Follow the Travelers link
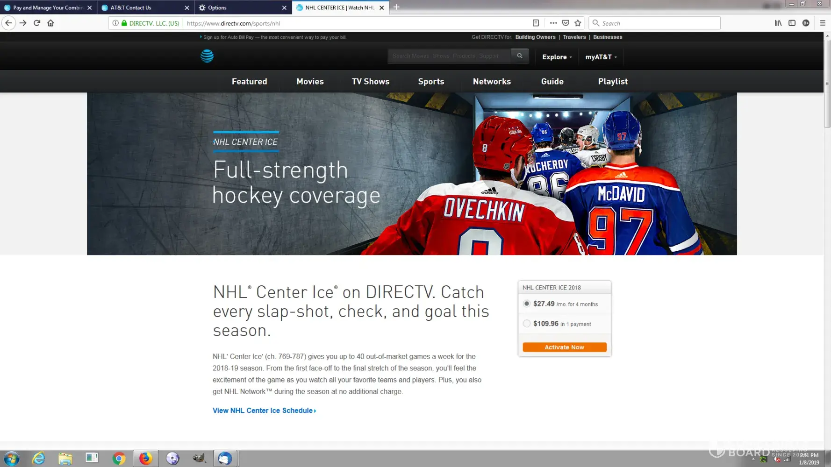831x467 pixels. tap(574, 37)
